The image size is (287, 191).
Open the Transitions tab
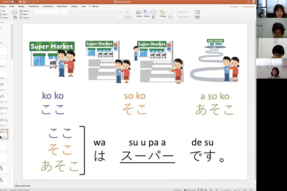coord(33,6)
